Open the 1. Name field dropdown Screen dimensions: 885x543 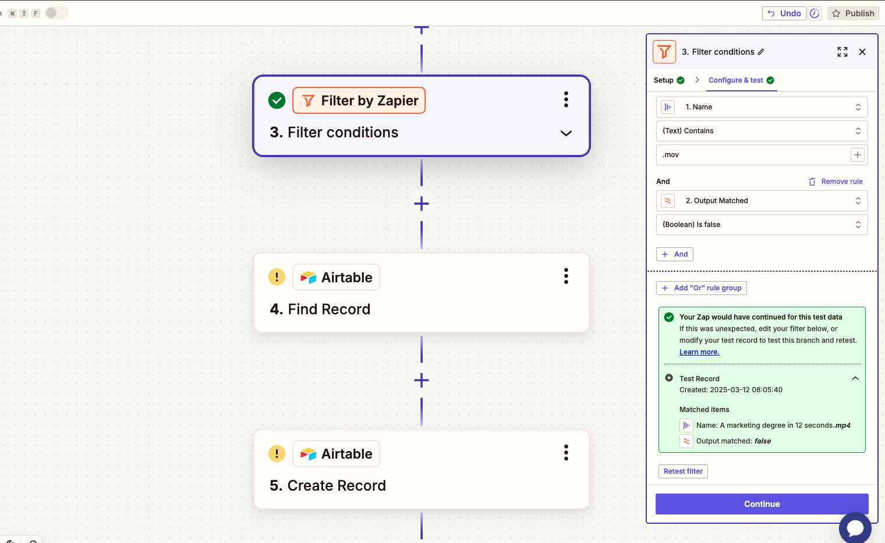[x=762, y=107]
